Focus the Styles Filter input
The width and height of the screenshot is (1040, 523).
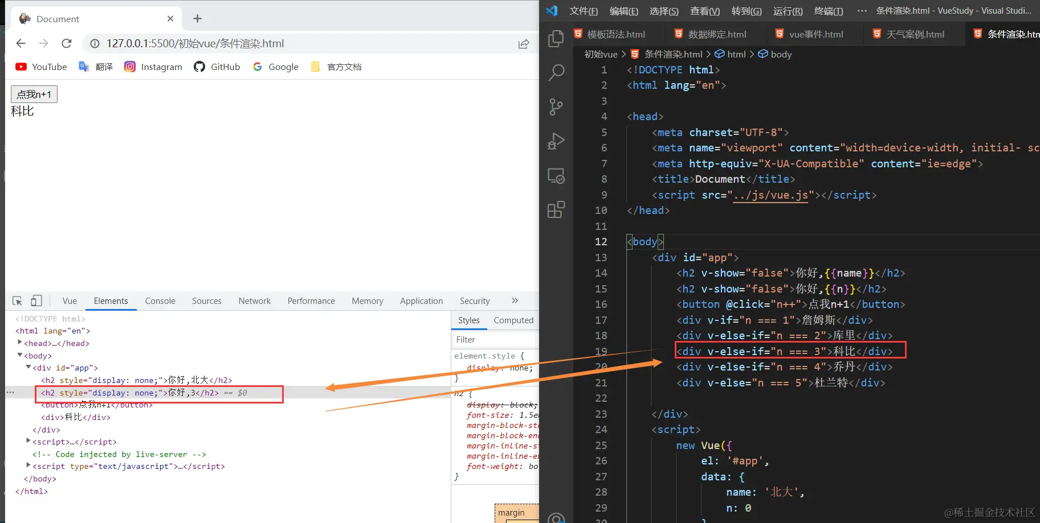tap(496, 339)
